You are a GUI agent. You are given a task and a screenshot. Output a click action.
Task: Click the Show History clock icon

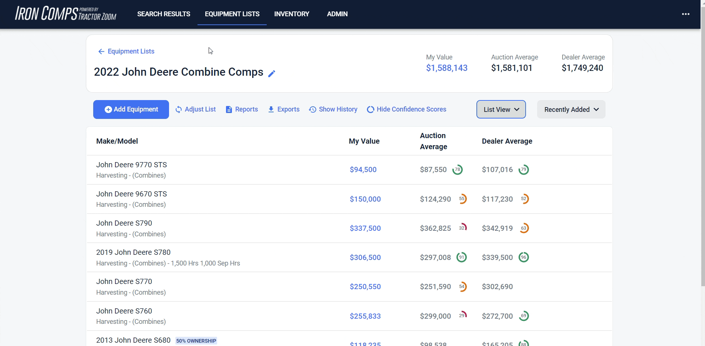(x=313, y=109)
